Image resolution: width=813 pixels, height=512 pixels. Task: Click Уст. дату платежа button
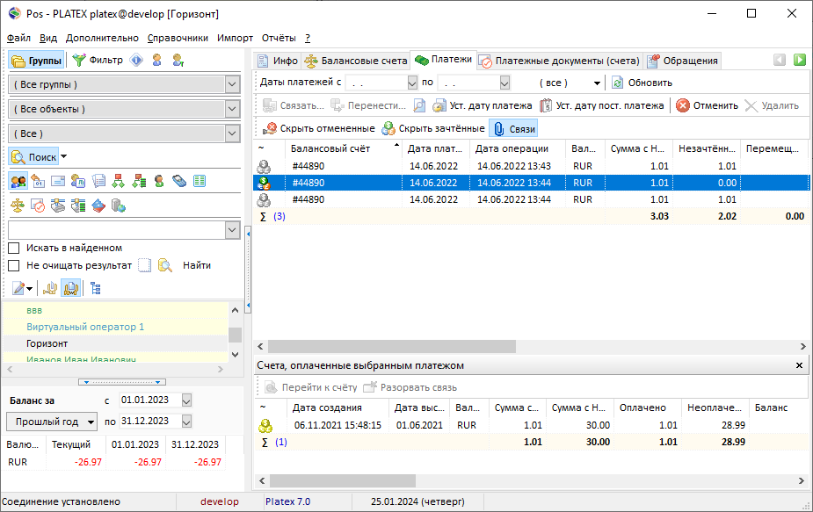click(x=483, y=105)
